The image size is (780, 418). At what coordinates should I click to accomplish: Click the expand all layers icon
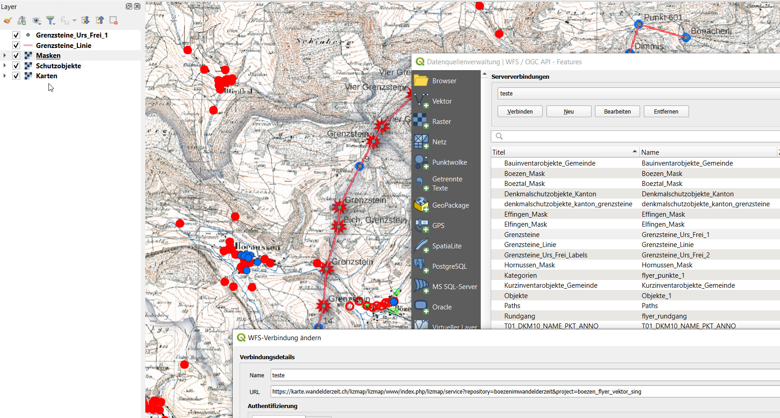click(x=85, y=20)
